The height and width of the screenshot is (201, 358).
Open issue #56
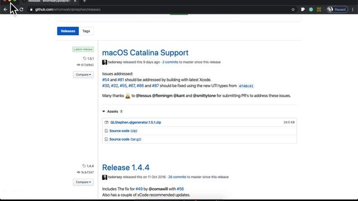(180, 189)
